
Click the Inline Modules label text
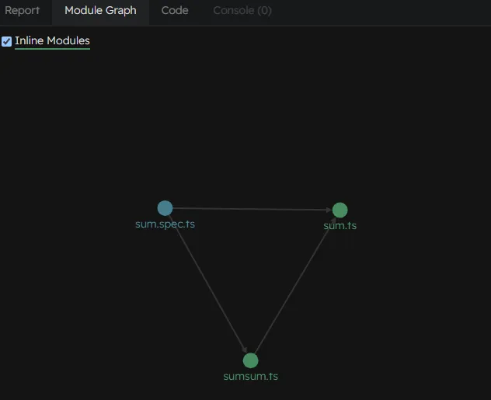52,40
